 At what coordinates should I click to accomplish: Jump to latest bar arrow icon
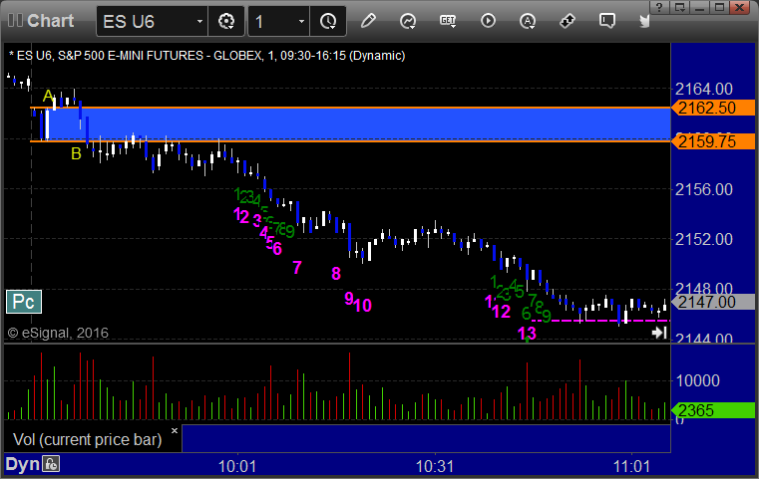point(659,333)
